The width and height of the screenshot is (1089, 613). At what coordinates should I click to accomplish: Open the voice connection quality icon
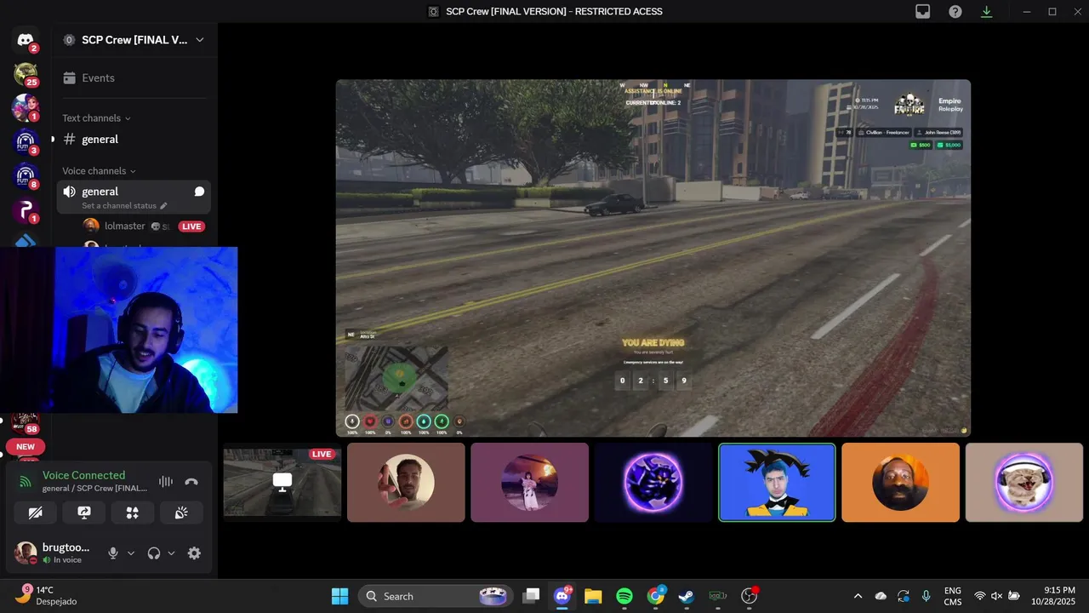[x=26, y=482]
